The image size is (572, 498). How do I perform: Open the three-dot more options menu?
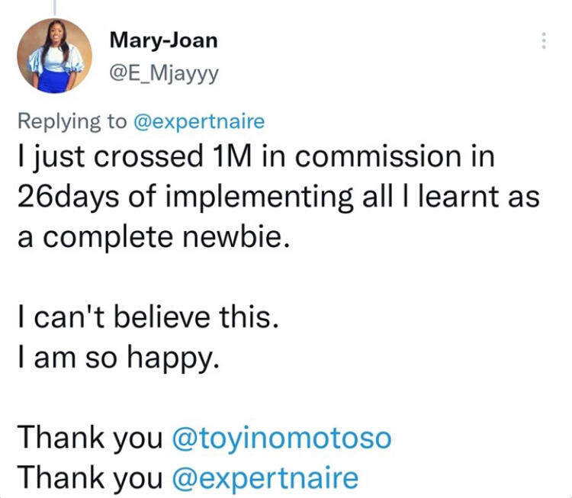pos(544,40)
